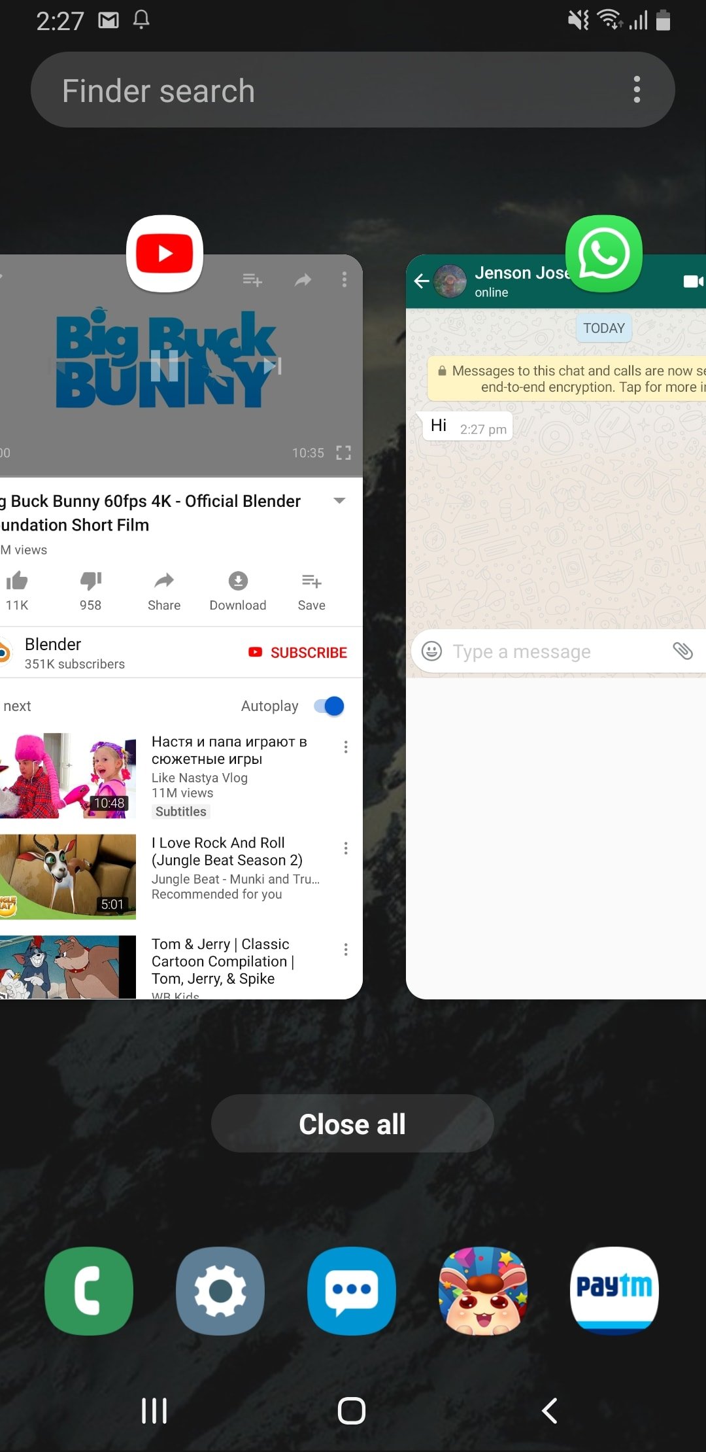Image resolution: width=706 pixels, height=1452 pixels.
Task: Tap the YouTube app icon
Action: tap(165, 253)
